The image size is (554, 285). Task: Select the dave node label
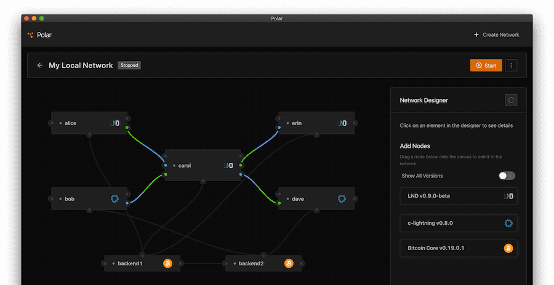[298, 198]
